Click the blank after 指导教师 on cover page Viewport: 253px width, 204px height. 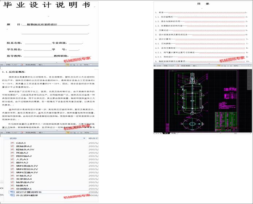coord(39,56)
